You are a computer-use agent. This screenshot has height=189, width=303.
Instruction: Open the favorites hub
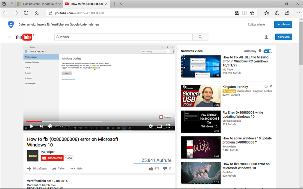(267, 13)
